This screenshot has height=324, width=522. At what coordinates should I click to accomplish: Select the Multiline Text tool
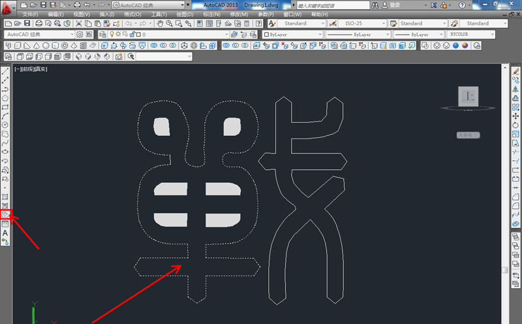coord(5,233)
